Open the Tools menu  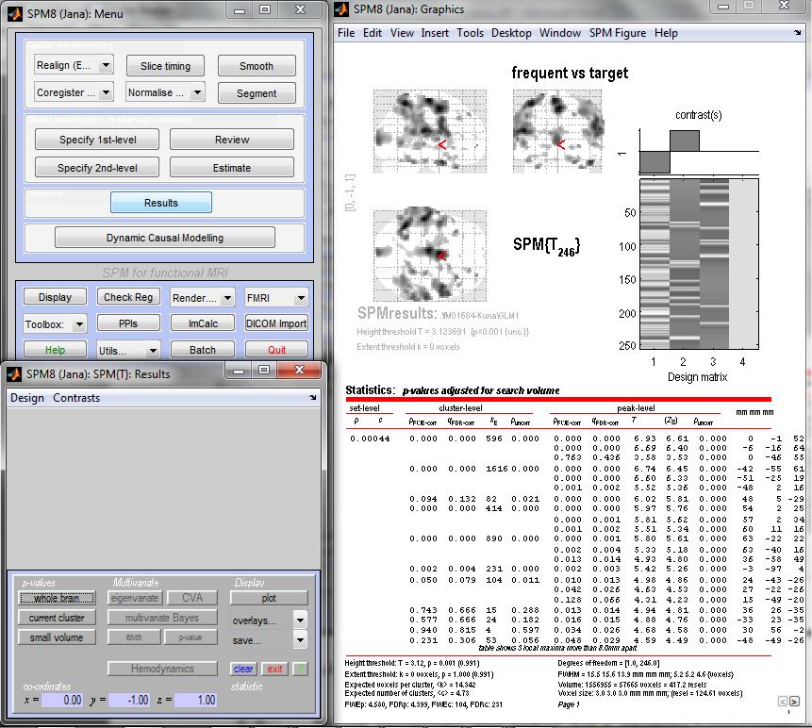[470, 33]
